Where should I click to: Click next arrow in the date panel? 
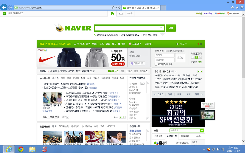click(x=201, y=71)
